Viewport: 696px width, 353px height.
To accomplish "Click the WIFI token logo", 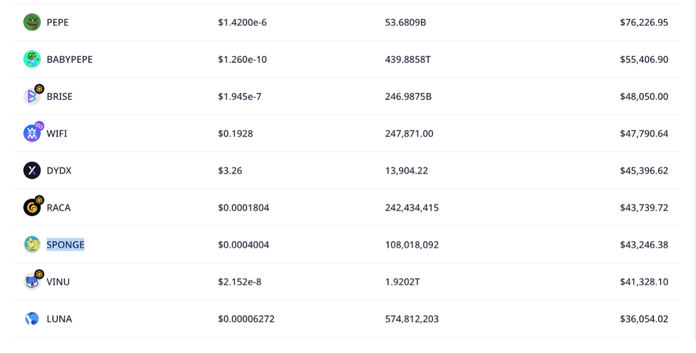I will (x=33, y=132).
